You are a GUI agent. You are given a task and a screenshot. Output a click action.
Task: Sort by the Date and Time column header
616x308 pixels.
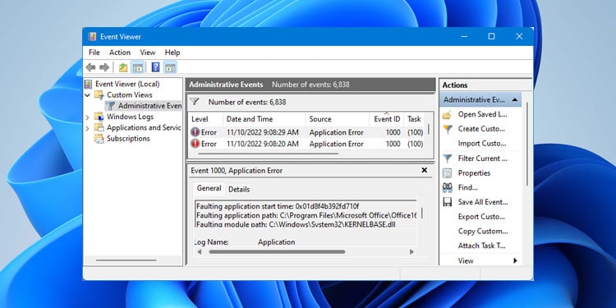[264, 118]
